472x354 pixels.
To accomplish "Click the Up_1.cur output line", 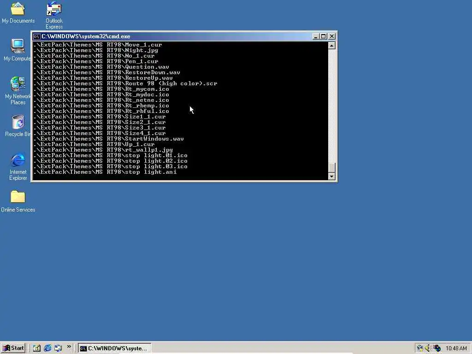I will [94, 144].
